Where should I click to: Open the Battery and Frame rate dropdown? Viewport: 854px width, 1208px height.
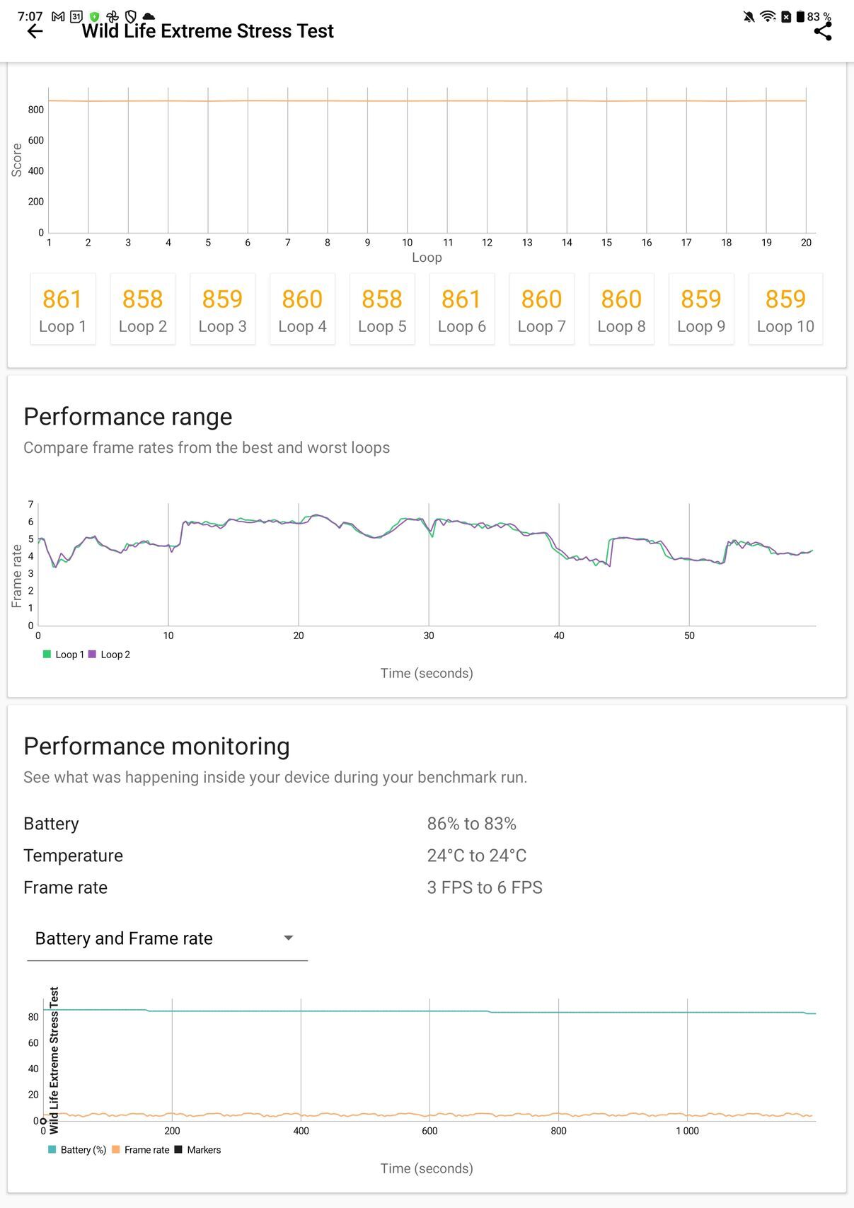coord(167,938)
